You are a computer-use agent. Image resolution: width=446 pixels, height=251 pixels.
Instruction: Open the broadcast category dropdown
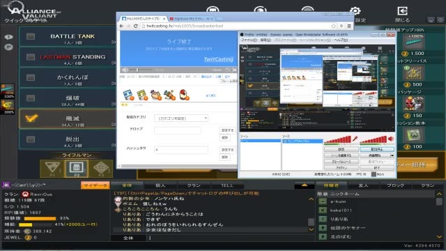click(181, 118)
